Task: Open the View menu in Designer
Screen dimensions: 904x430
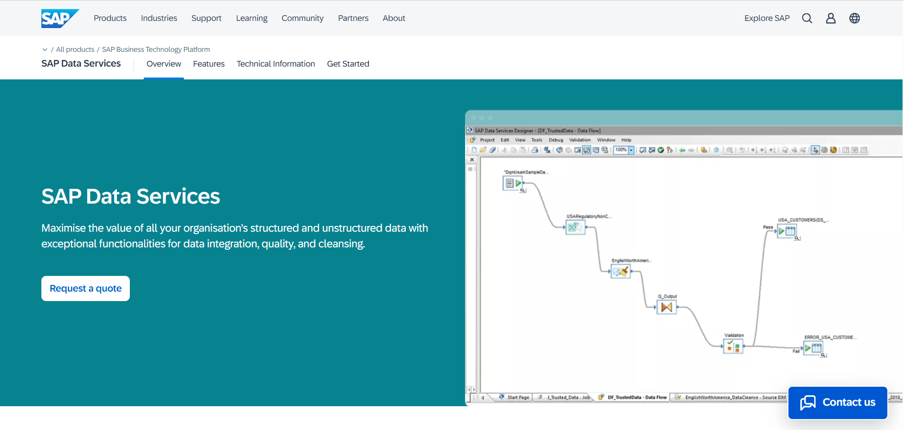Action: click(520, 140)
